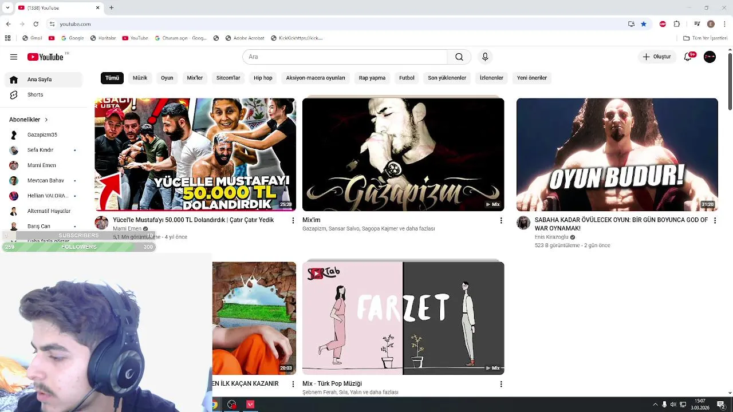Bookmark page with the star icon

coord(644,24)
